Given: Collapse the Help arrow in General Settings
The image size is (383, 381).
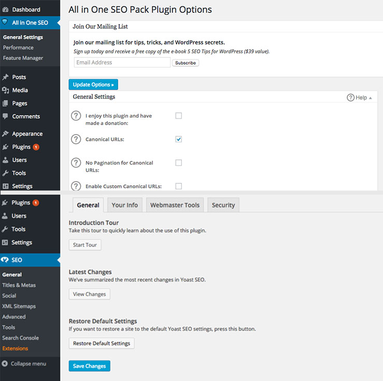Looking at the screenshot, I should (370, 98).
